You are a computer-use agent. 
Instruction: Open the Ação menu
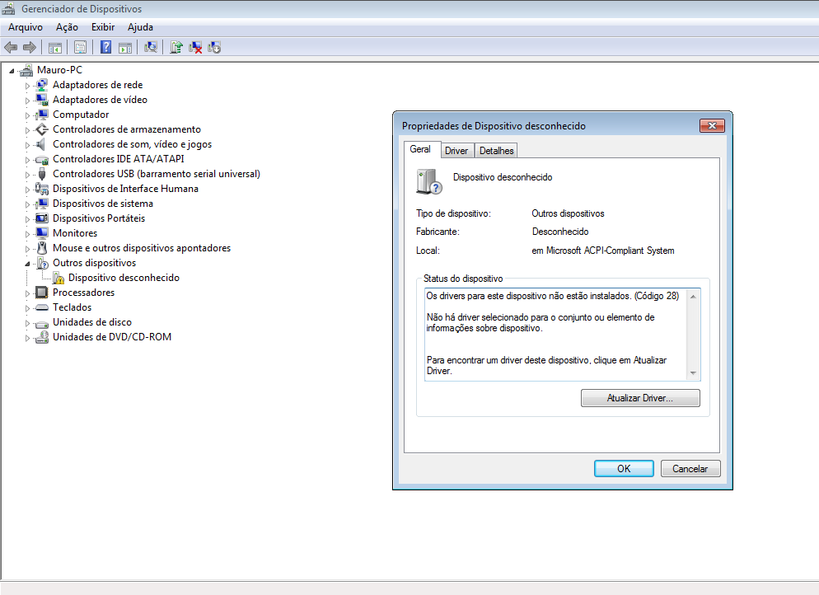(x=67, y=27)
